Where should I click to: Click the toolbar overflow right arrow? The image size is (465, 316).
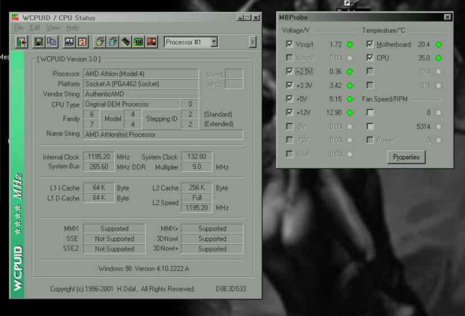(252, 42)
